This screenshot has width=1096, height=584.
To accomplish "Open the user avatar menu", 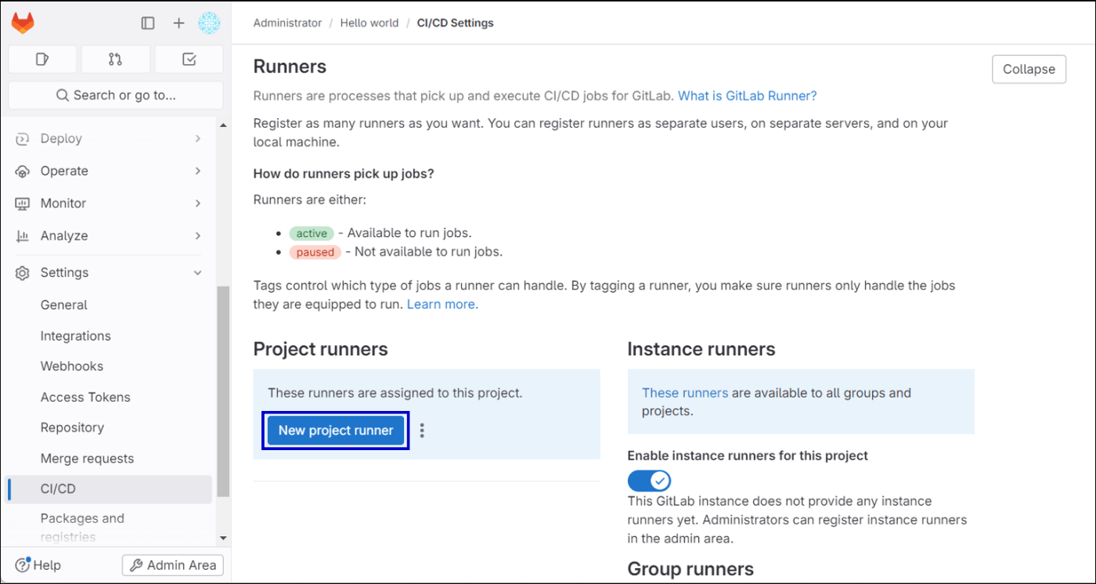I will (210, 23).
